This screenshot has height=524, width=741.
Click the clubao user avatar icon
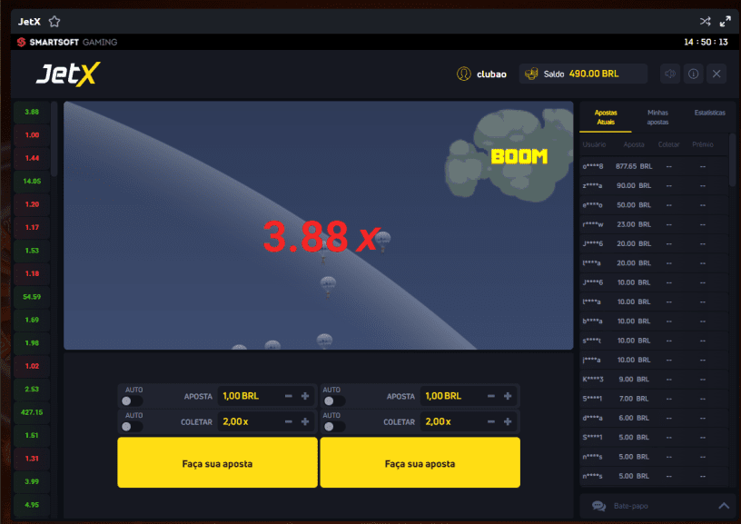point(464,74)
